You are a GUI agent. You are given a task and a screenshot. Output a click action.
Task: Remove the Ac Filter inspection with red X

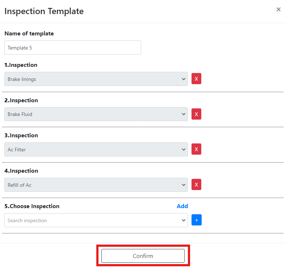click(196, 149)
